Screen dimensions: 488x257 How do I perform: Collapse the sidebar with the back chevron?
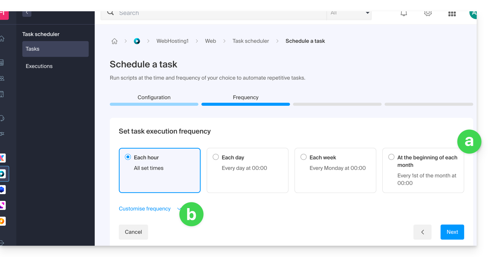pyautogui.click(x=27, y=13)
